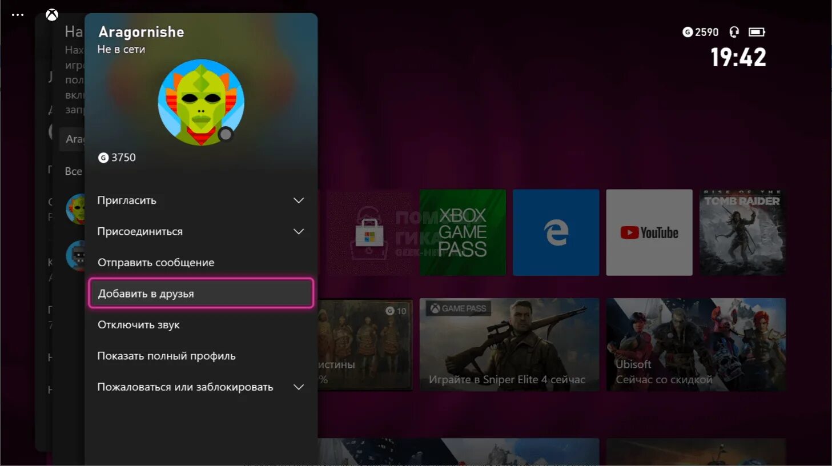Click the Xbox logo icon at top
Screen dimensions: 832x466
coord(52,15)
